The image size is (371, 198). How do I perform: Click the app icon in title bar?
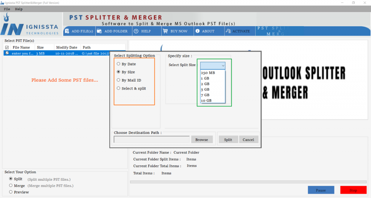pyautogui.click(x=3, y=3)
